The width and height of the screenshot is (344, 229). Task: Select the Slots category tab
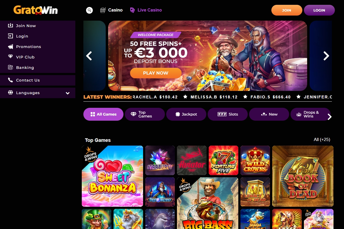pyautogui.click(x=228, y=114)
